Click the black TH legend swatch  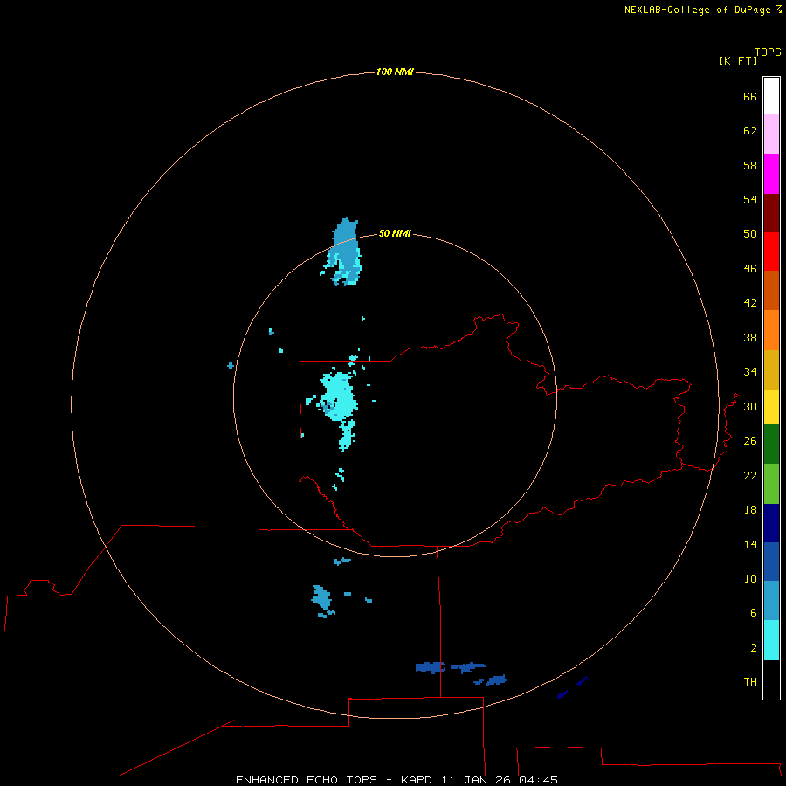point(771,679)
